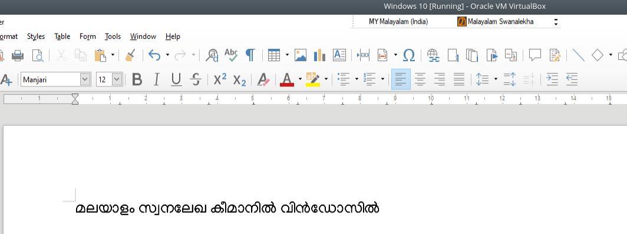Open Find and Replace
Image resolution: width=627 pixels, height=234 pixels.
tap(212, 55)
